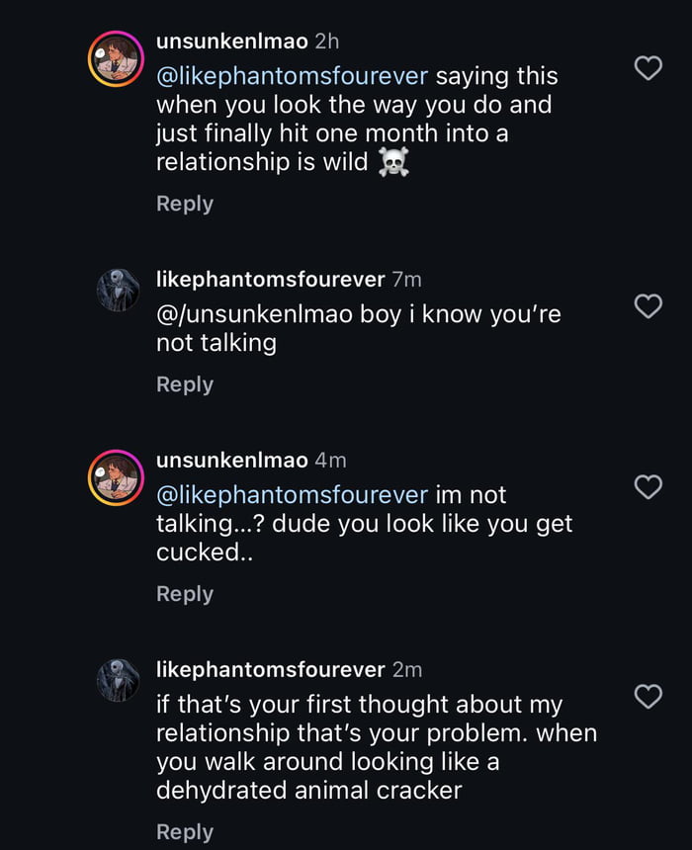Reply to the 'you look like you get cucked' comment

(185, 594)
